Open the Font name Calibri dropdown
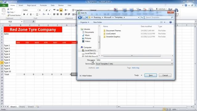 (38, 10)
